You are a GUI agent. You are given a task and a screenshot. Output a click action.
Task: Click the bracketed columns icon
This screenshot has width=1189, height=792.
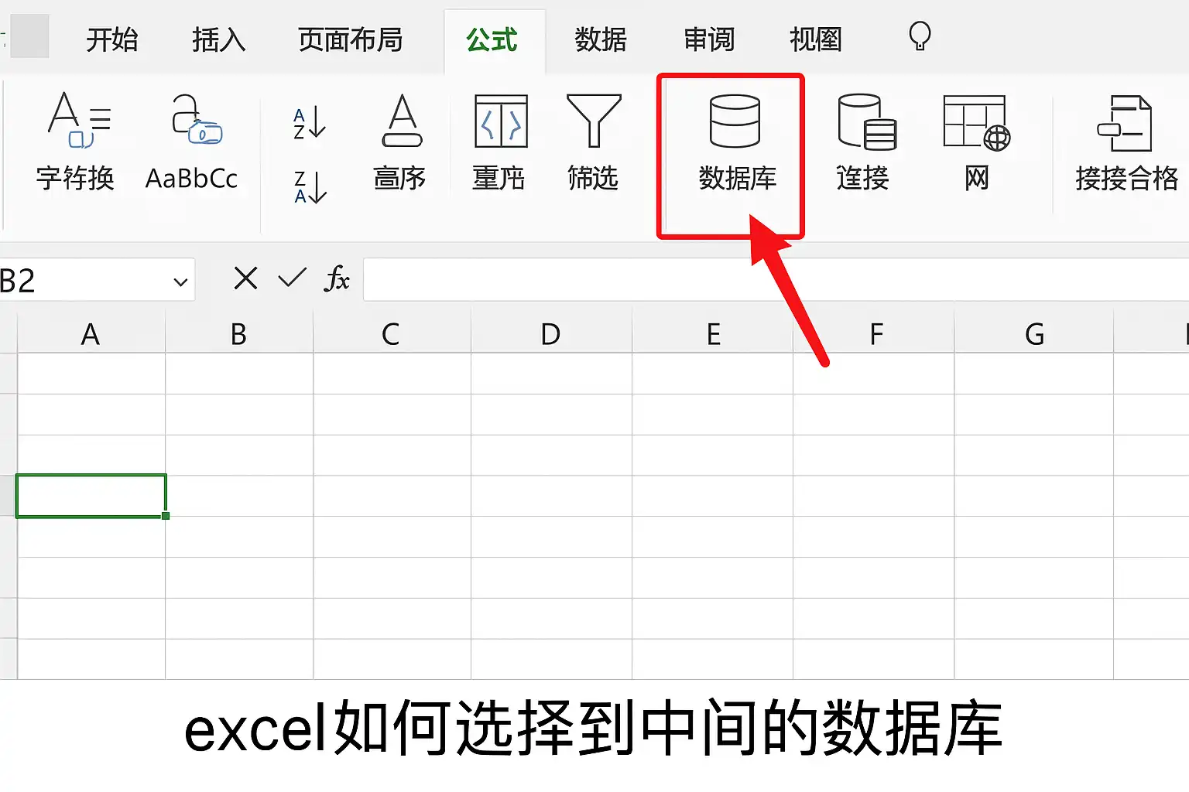click(501, 121)
